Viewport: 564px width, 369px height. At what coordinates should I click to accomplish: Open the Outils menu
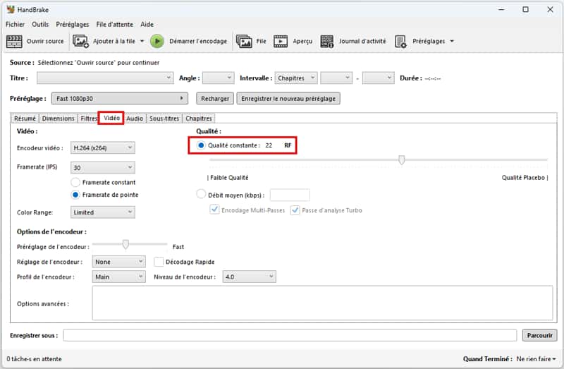coord(40,24)
